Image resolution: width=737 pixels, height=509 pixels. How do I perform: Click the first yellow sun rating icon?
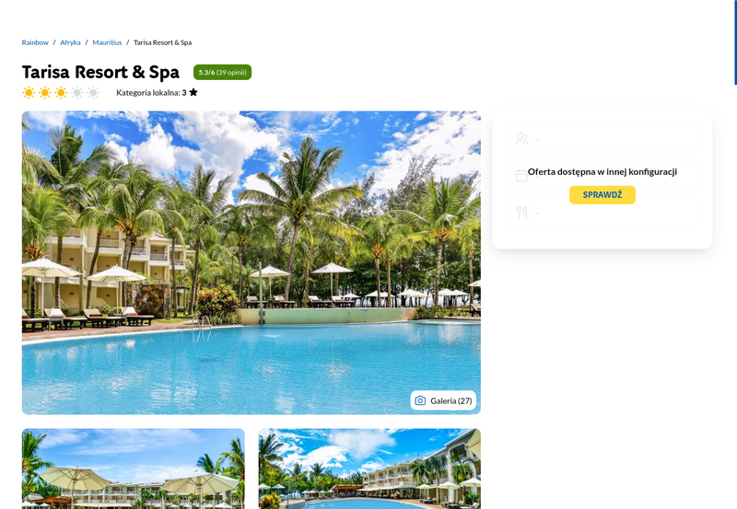point(29,92)
